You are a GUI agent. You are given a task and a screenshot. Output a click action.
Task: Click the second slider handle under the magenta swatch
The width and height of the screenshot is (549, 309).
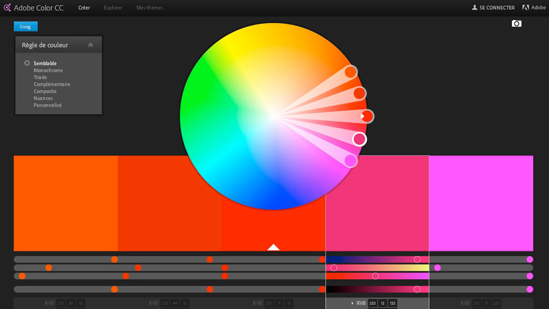[x=437, y=268]
